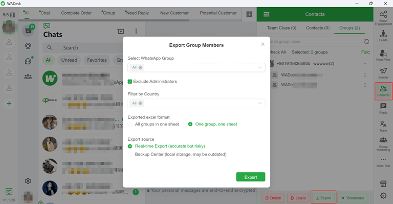Select the Favorites chat filter
The image size is (393, 204).
coord(97,60)
